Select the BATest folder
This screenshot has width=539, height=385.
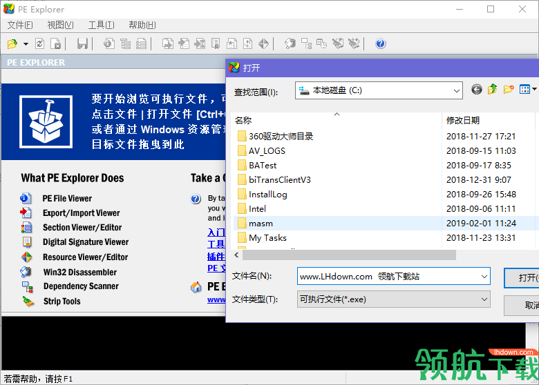tap(257, 165)
